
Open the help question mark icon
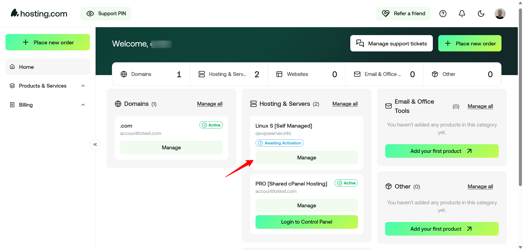coord(443,14)
